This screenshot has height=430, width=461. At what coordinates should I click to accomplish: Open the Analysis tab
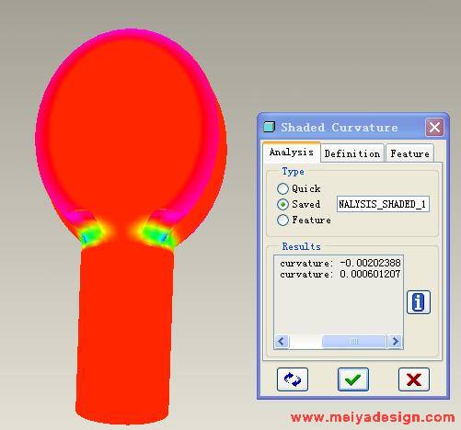[292, 153]
